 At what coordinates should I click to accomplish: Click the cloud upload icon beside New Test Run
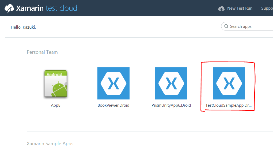click(x=221, y=8)
